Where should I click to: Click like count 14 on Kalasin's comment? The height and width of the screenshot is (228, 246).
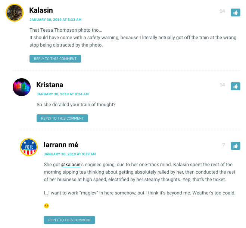(x=222, y=11)
